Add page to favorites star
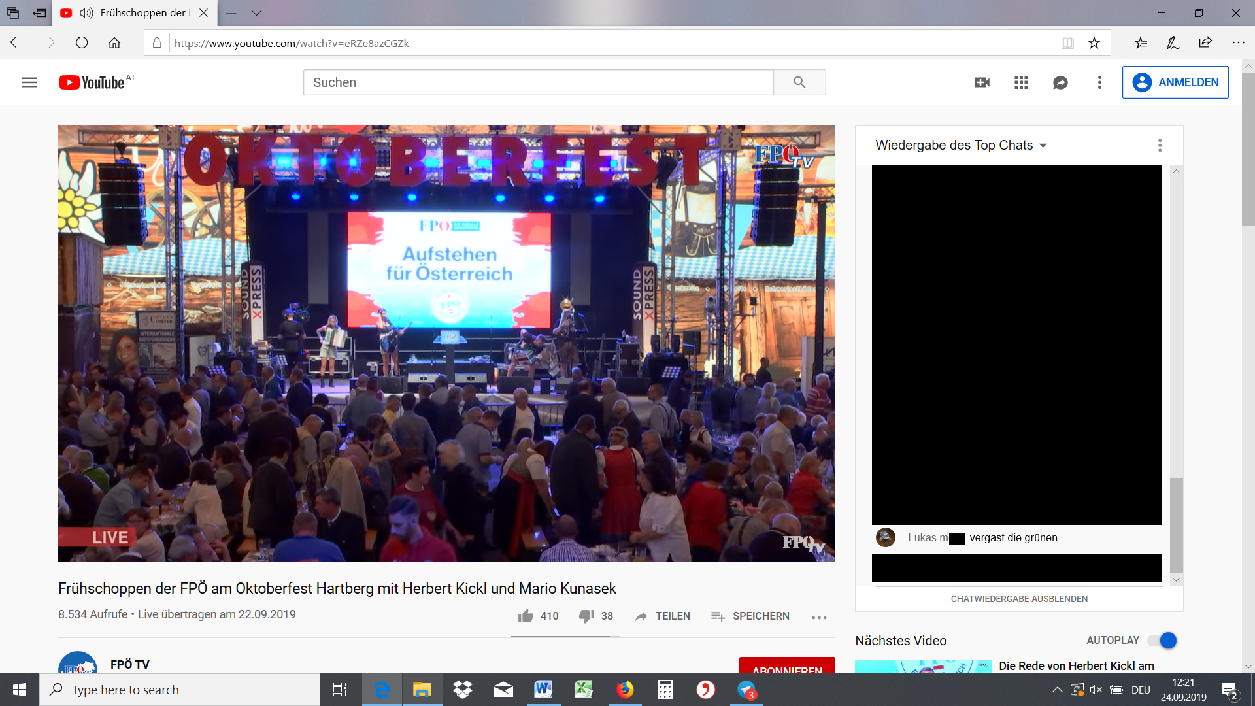This screenshot has height=706, width=1255. click(1094, 43)
